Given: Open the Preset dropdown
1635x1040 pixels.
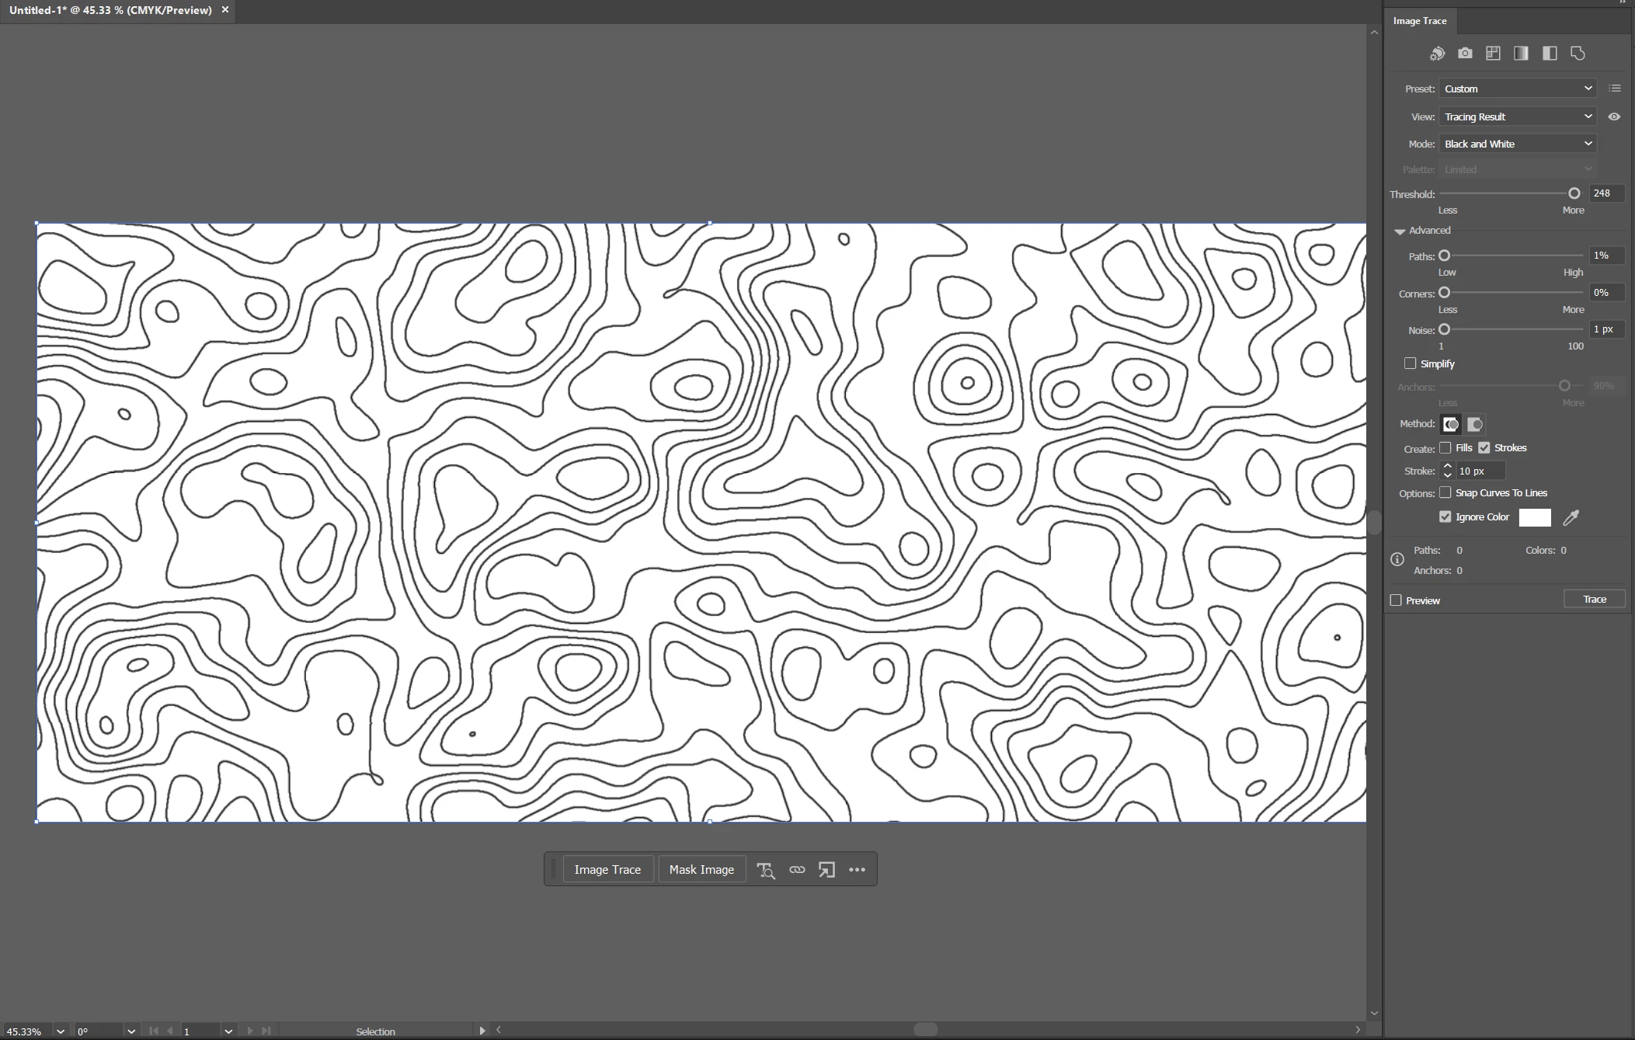Looking at the screenshot, I should [1518, 89].
